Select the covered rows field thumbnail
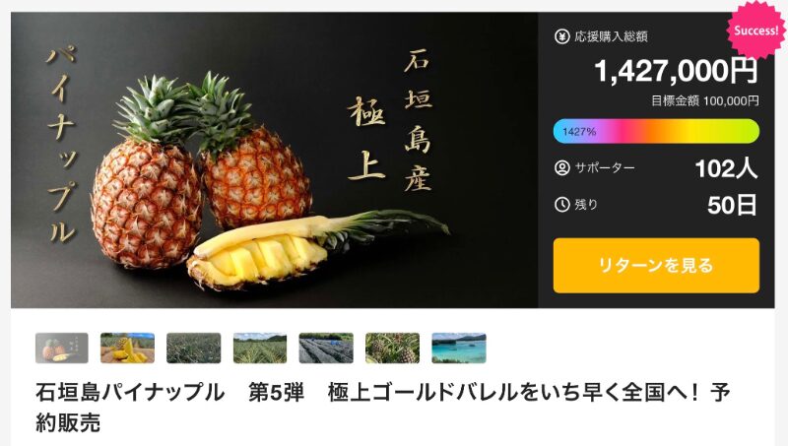Viewport: 788px width, 446px height. (326, 349)
